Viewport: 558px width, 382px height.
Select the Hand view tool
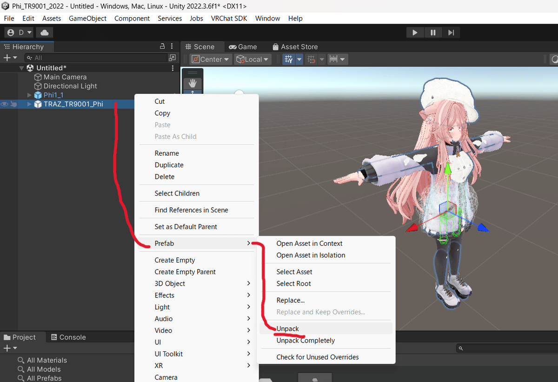(x=193, y=84)
